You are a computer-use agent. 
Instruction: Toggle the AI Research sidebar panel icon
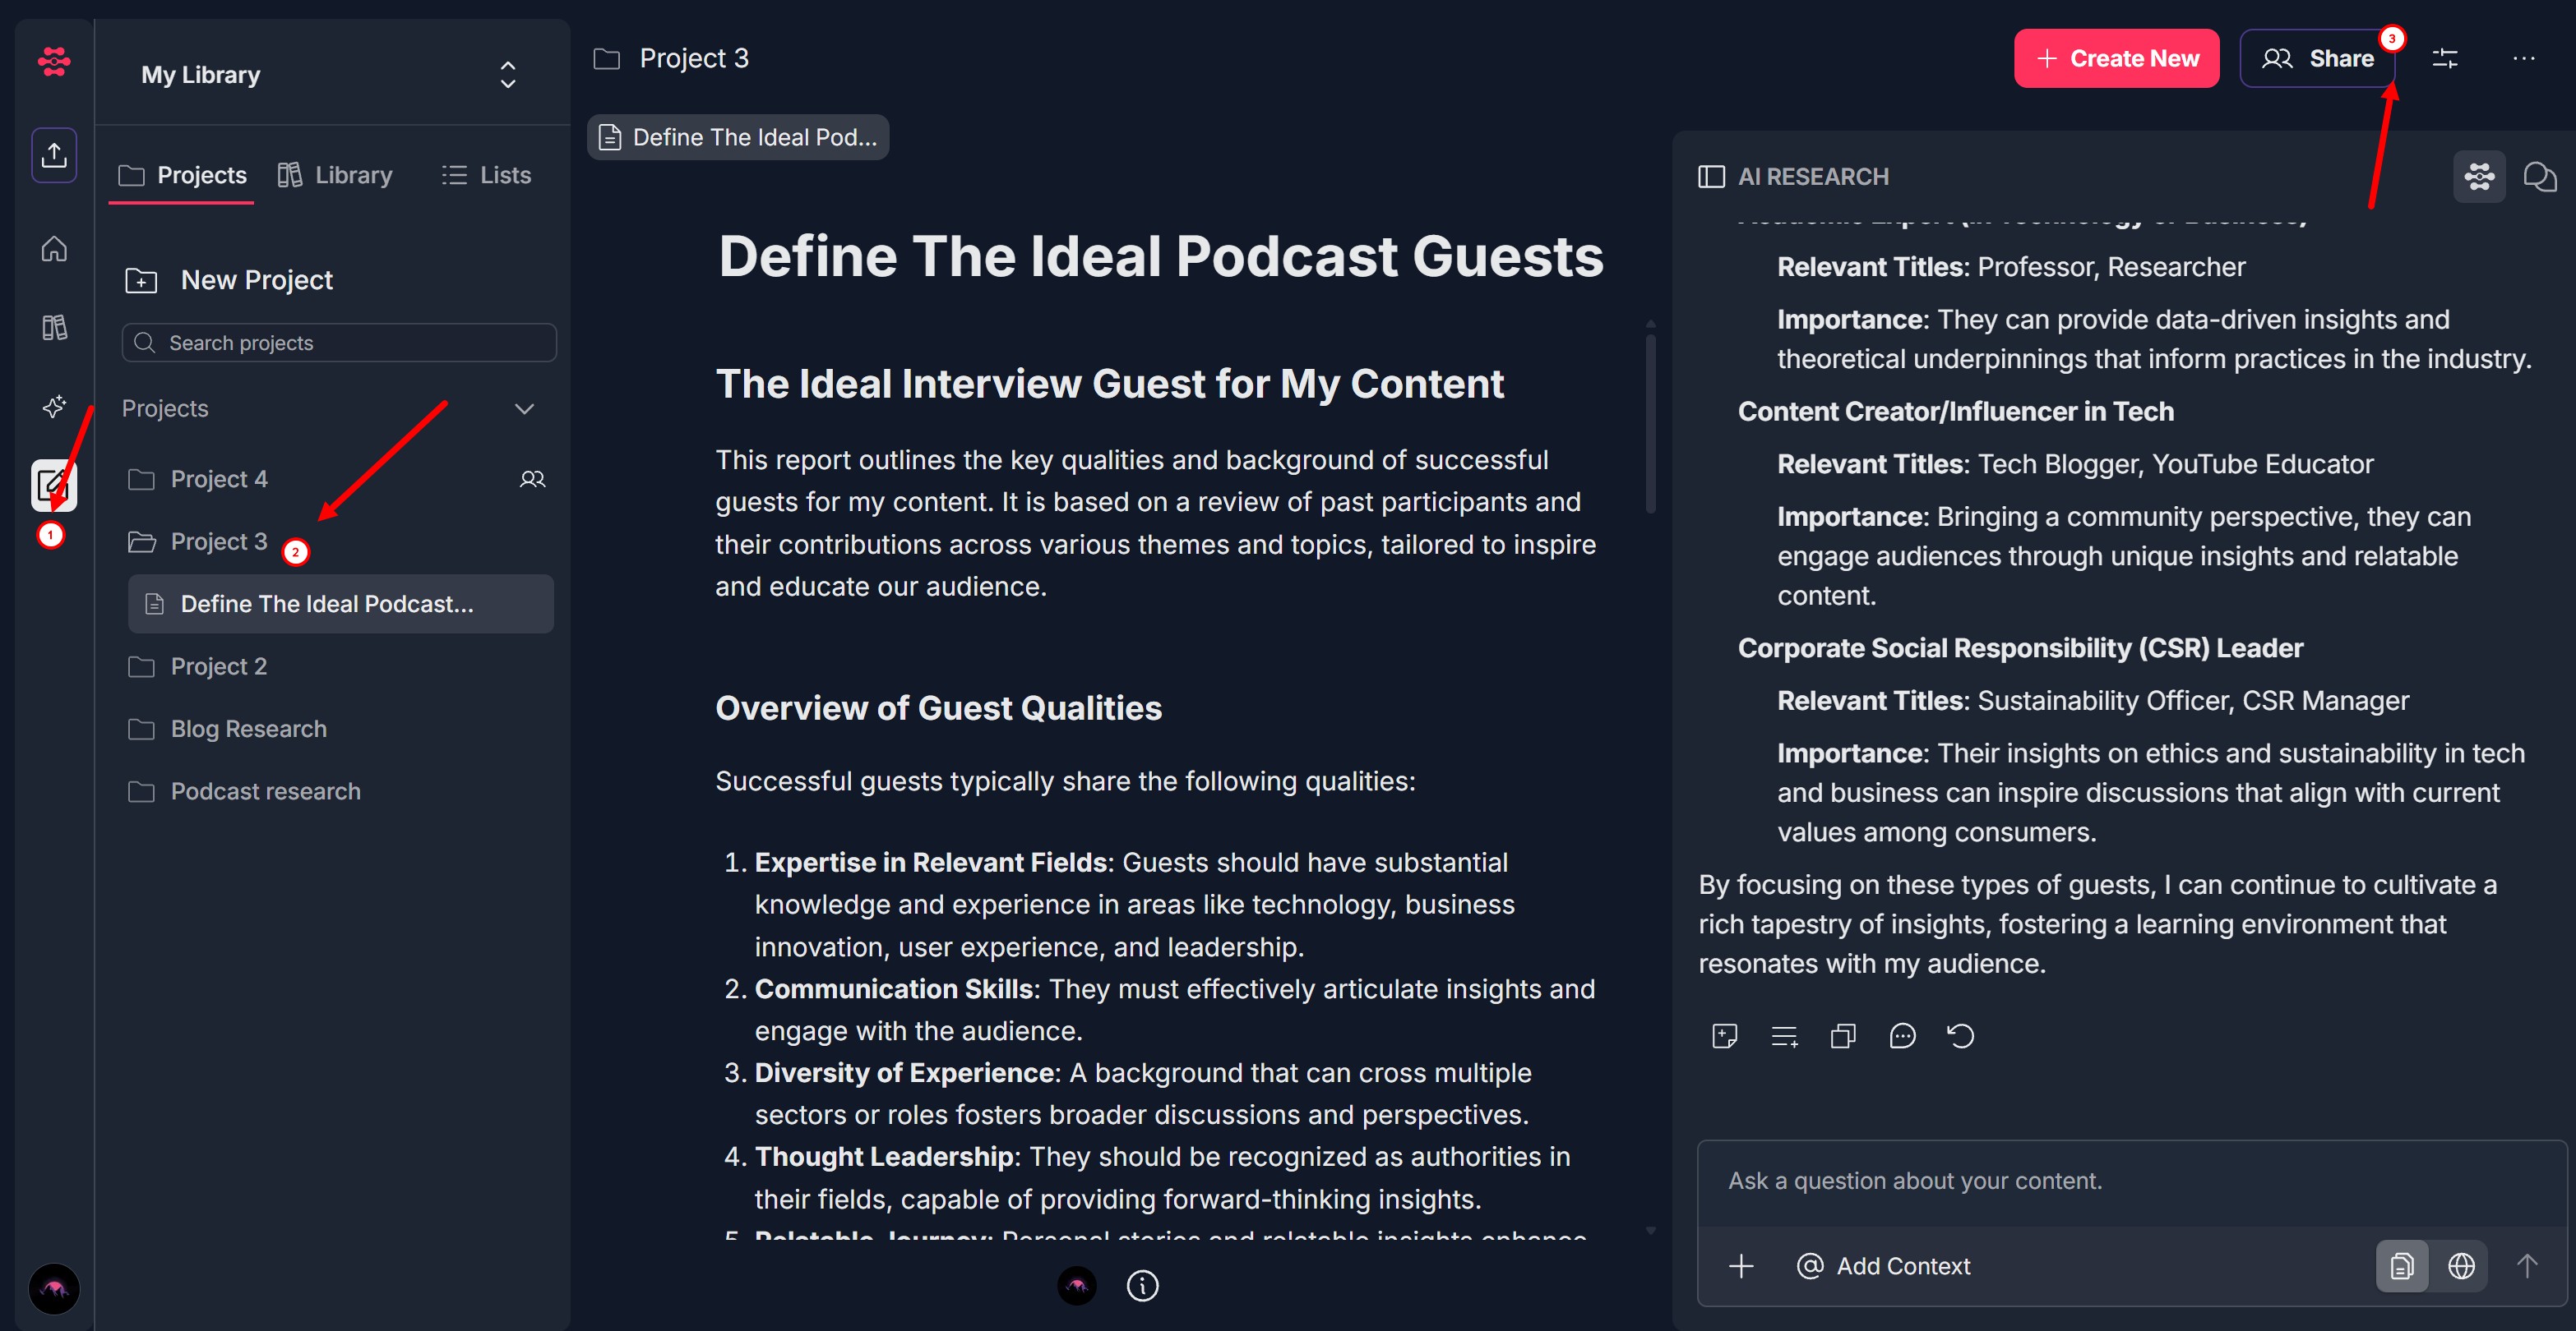point(1711,177)
